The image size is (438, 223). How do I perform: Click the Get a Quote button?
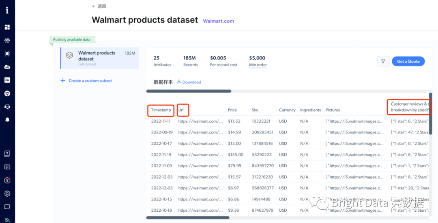[x=408, y=62]
